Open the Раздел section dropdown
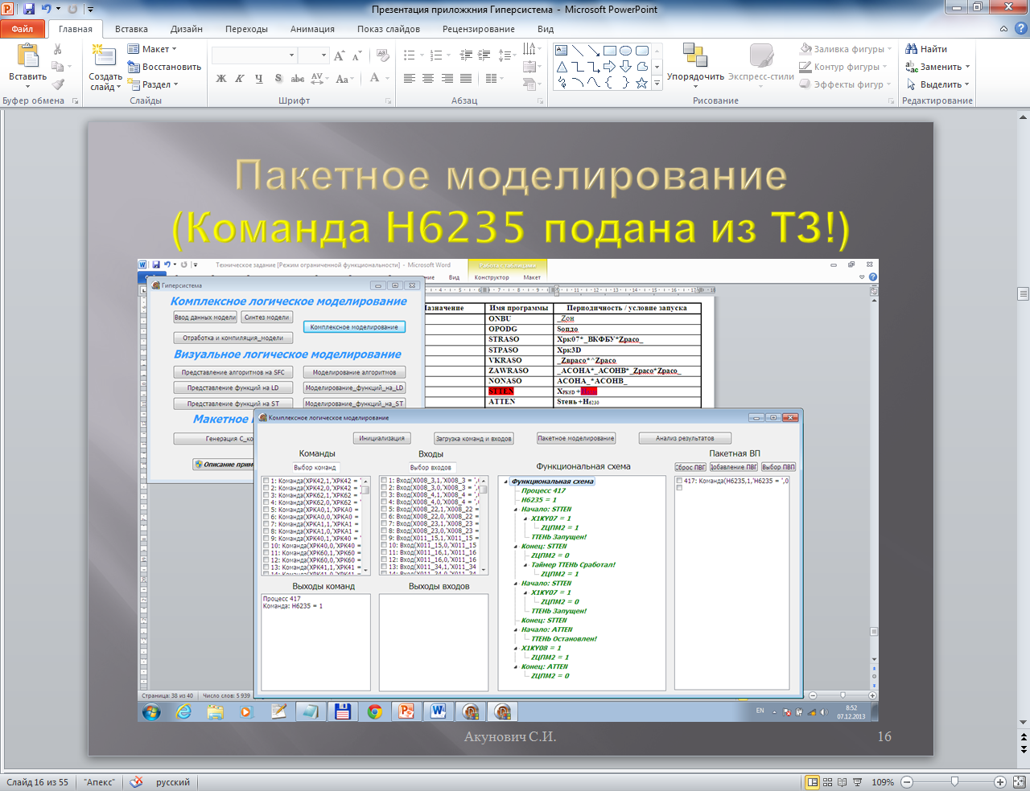 click(x=153, y=84)
